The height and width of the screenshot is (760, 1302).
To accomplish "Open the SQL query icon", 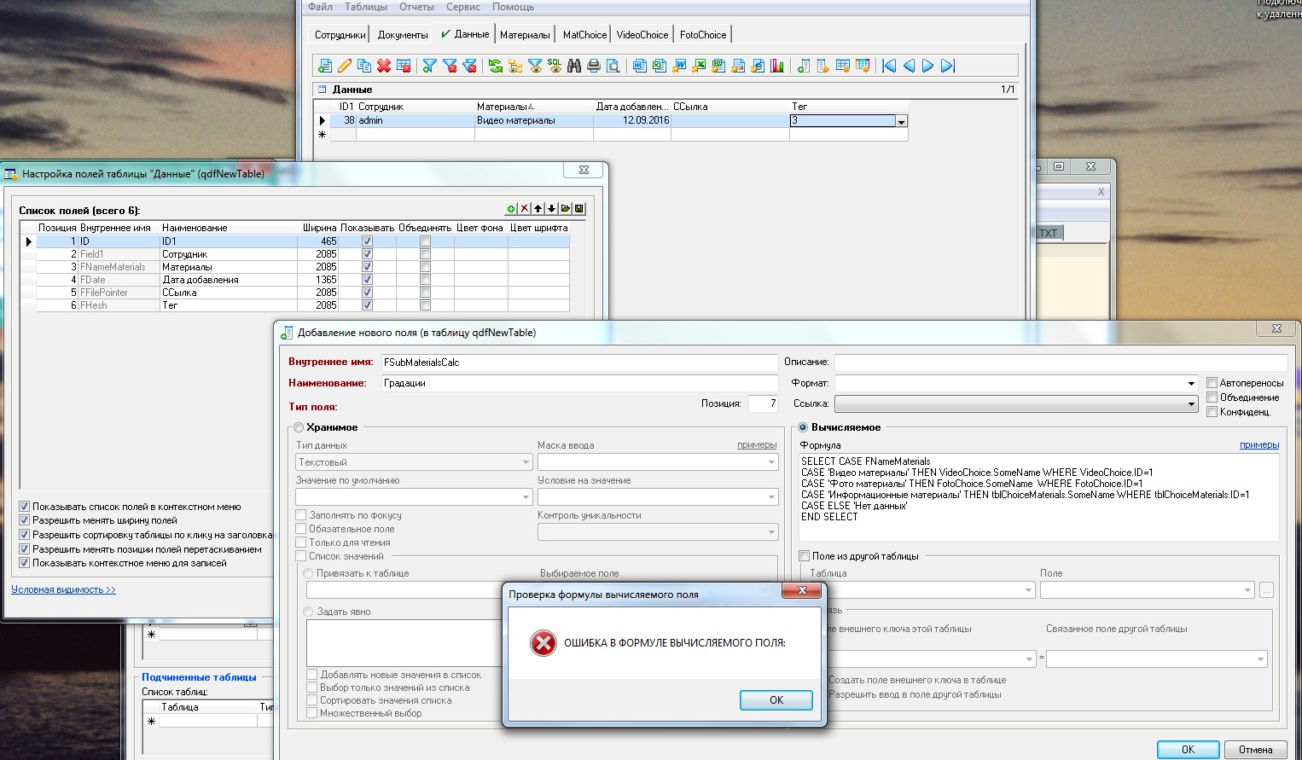I will (x=555, y=66).
